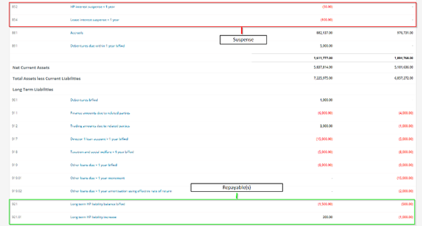Open Trading amounts due to related parties

100,126
